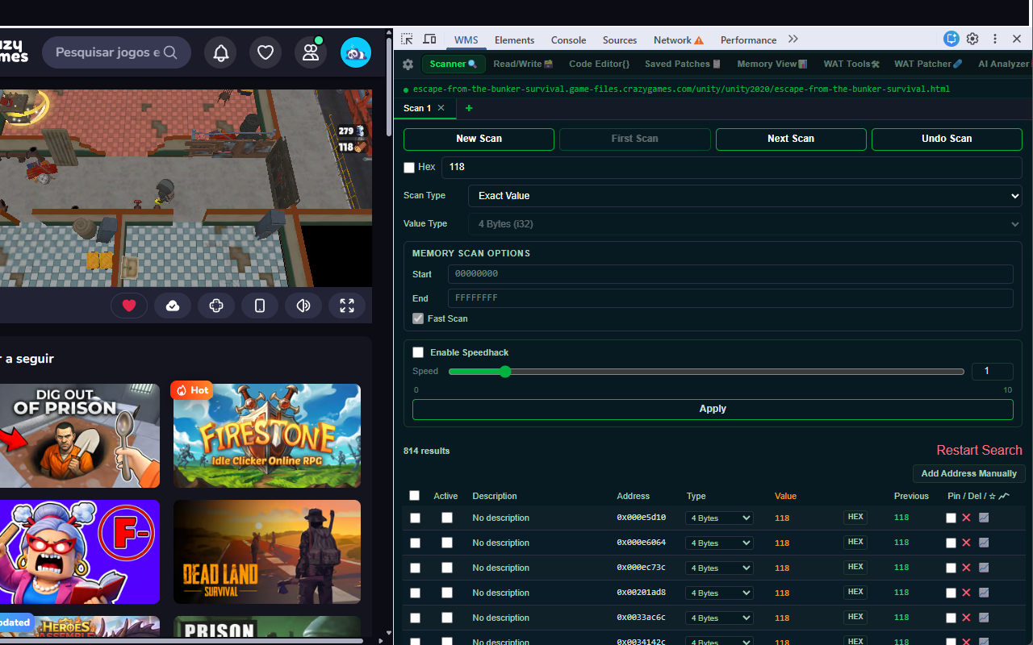Click the speed value box showing 1
The height and width of the screenshot is (645, 1033).
point(993,372)
